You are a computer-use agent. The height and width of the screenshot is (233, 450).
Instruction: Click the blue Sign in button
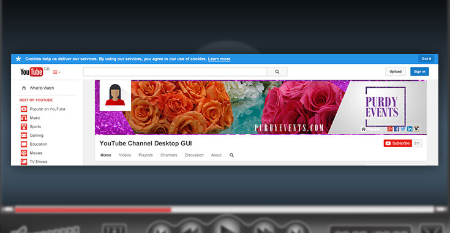pos(419,72)
